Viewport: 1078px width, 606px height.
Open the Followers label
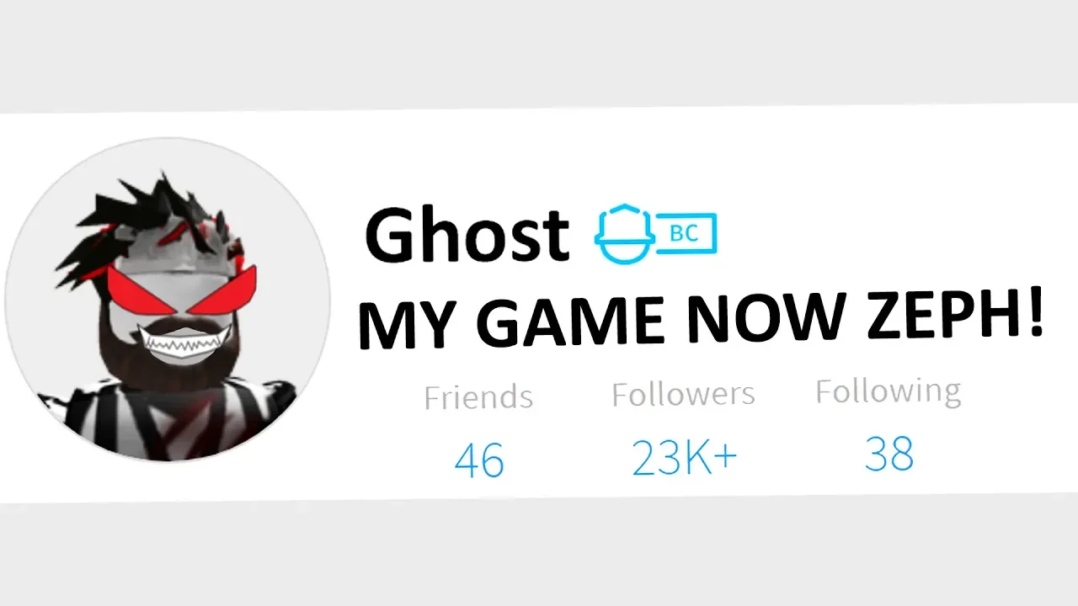tap(683, 394)
